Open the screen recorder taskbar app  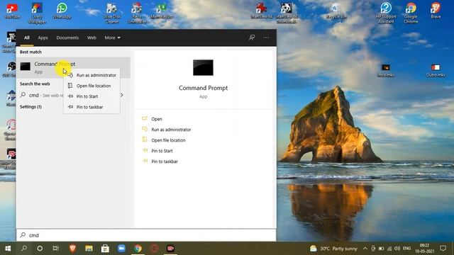click(170, 249)
